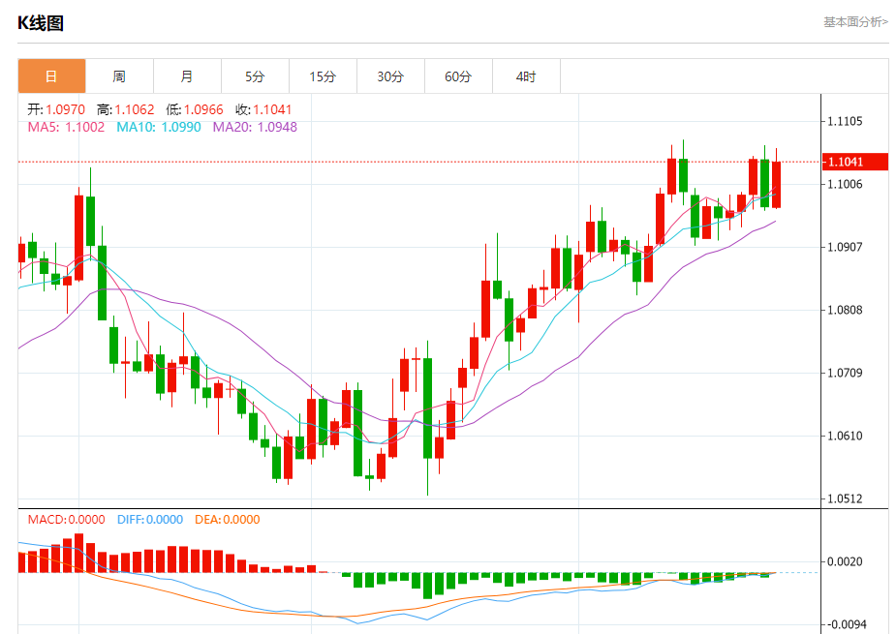Viewport: 896px width, 634px height.
Task: Switch to the 月 monthly tab
Action: (x=187, y=75)
